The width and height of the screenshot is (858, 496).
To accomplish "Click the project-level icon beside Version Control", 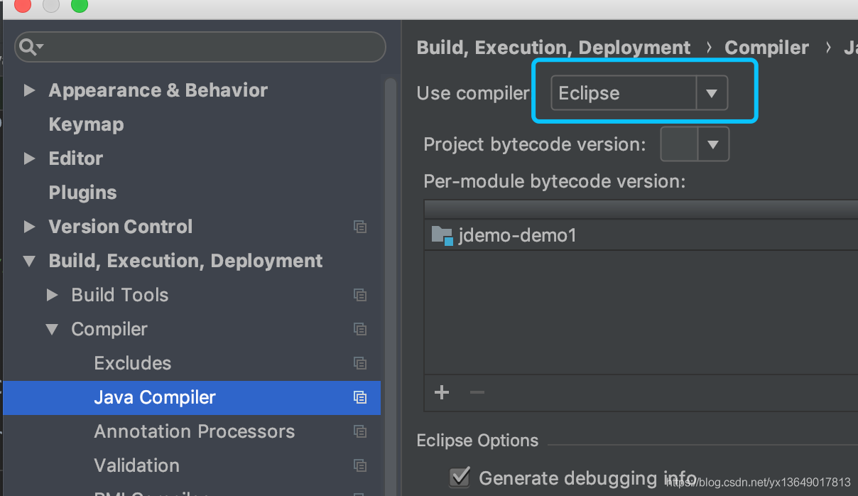I will tap(360, 227).
